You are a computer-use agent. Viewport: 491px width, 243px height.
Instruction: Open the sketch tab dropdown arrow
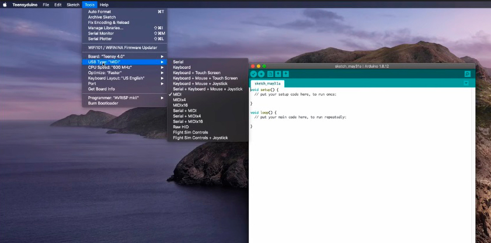point(466,83)
